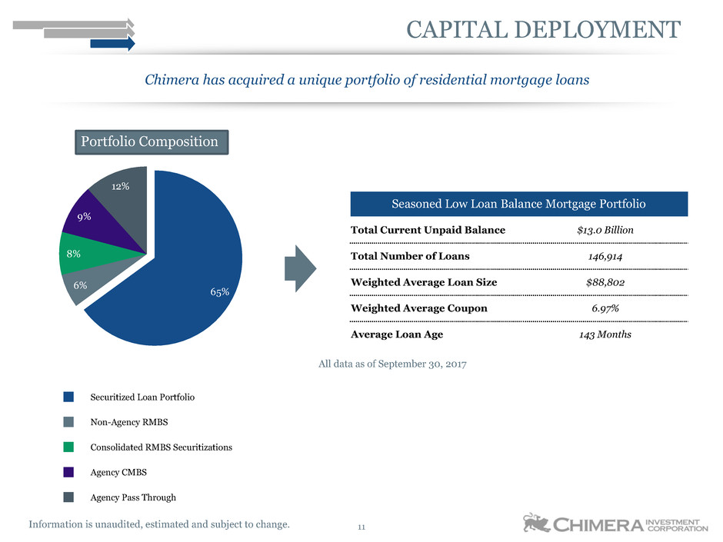Image resolution: width=723 pixels, height=542 pixels.
Task: Select the blue Securitized Loan Portfolio legend swatch
Action: tap(68, 397)
